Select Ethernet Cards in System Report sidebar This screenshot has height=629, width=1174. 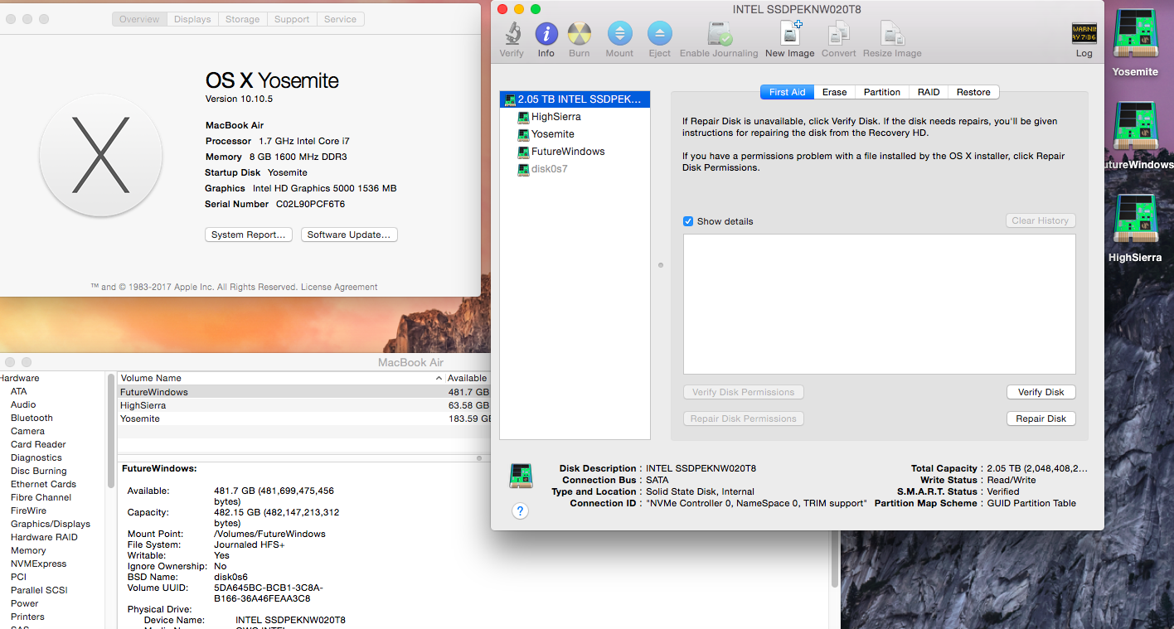click(x=43, y=484)
